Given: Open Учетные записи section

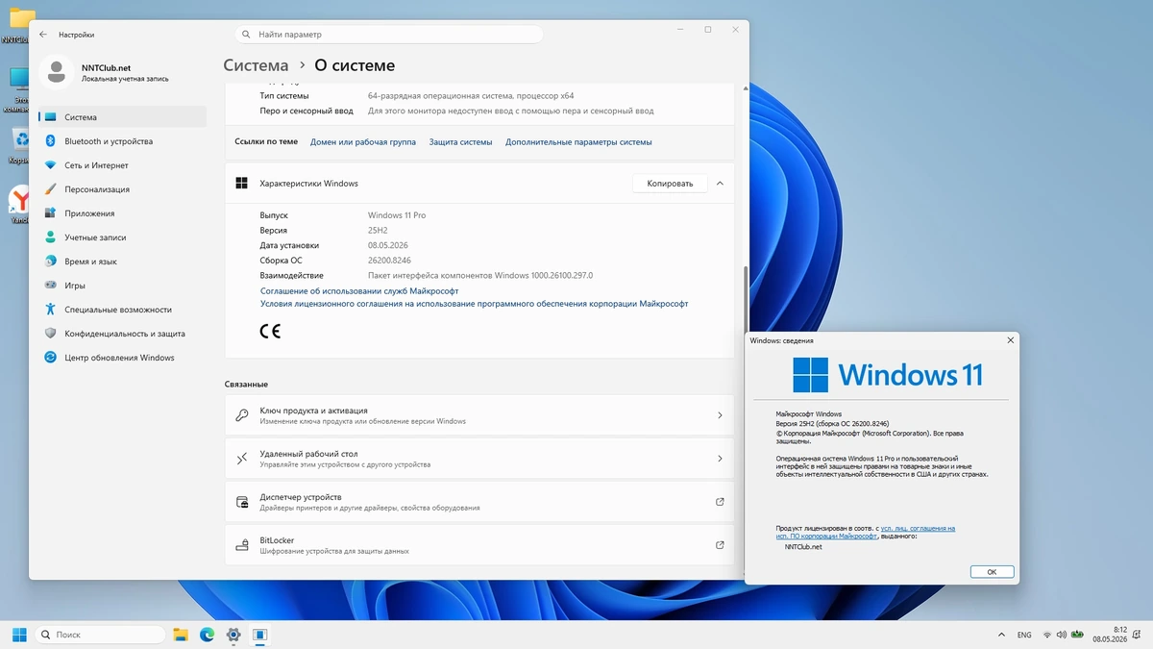Looking at the screenshot, I should coord(122,237).
